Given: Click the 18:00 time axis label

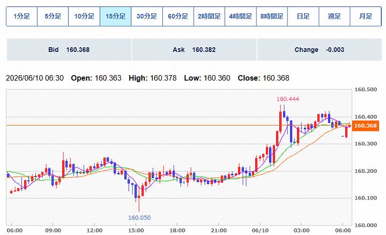Looking at the screenshot, I should pos(177,231).
